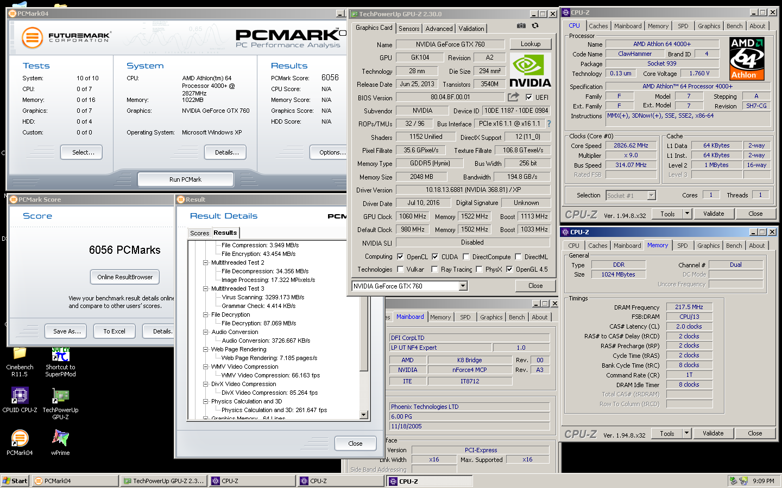The height and width of the screenshot is (488, 782).
Task: Open the SPD tab in the CPU-Z Memory window
Action: pyautogui.click(x=682, y=246)
